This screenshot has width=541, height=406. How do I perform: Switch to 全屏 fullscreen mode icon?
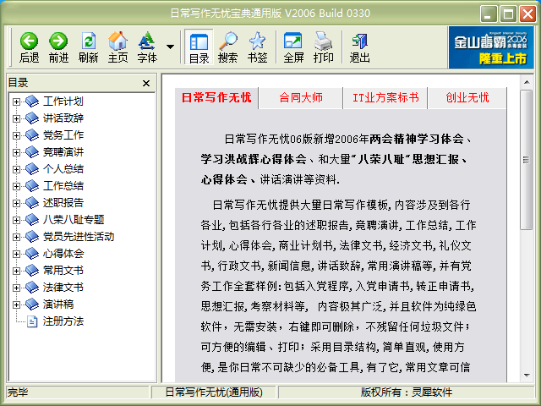coord(293,41)
